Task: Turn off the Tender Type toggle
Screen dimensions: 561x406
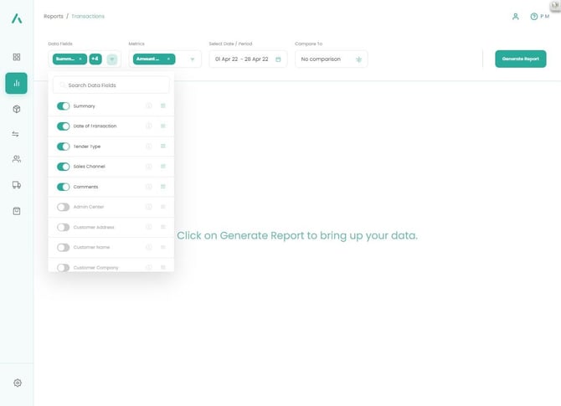Action: 64,146
